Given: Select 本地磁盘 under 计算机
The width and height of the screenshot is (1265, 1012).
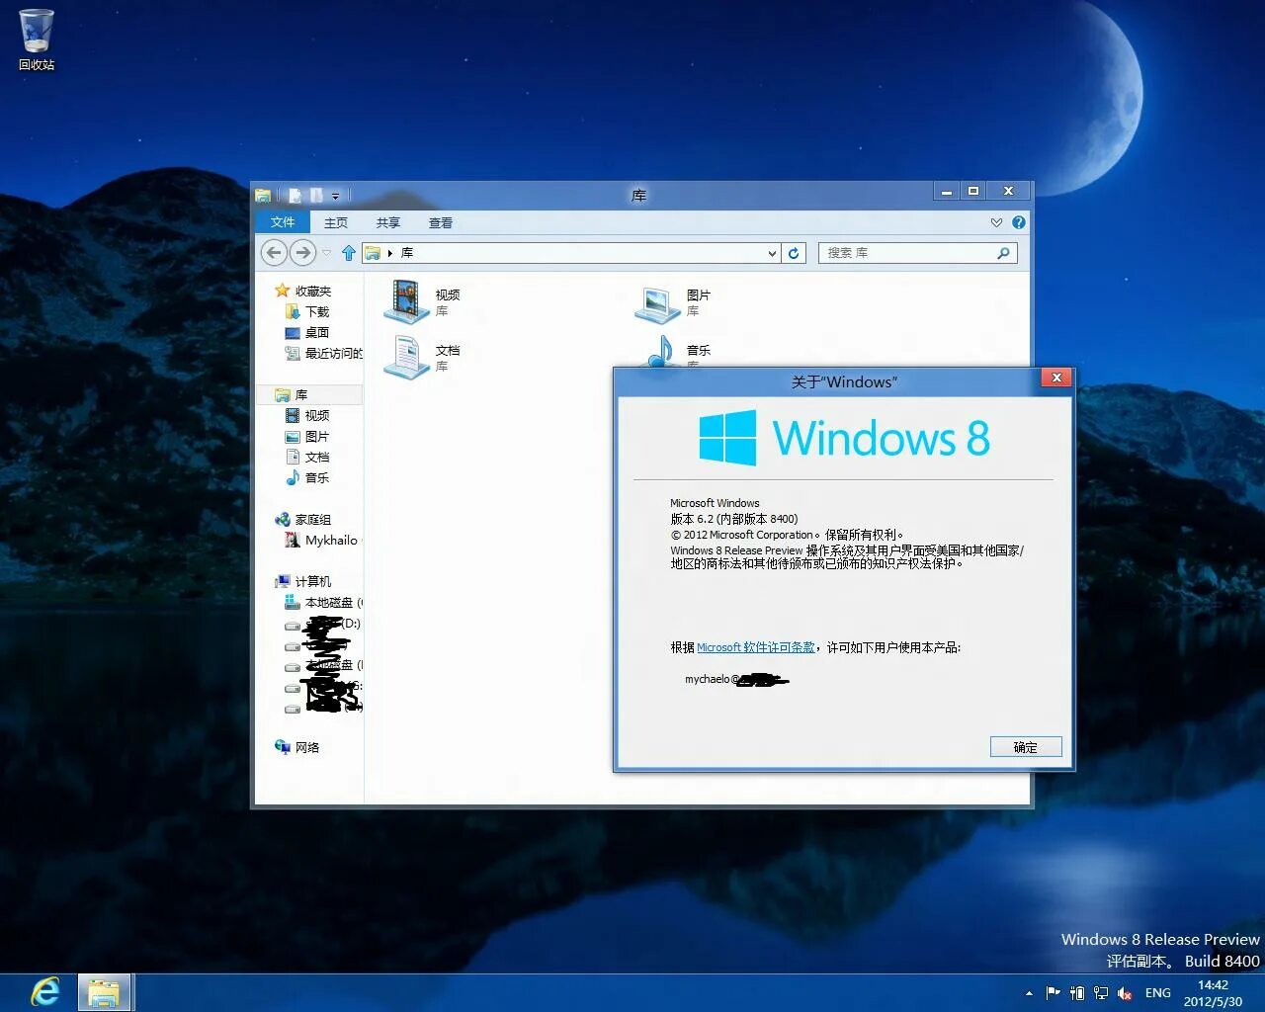Looking at the screenshot, I should (x=323, y=602).
